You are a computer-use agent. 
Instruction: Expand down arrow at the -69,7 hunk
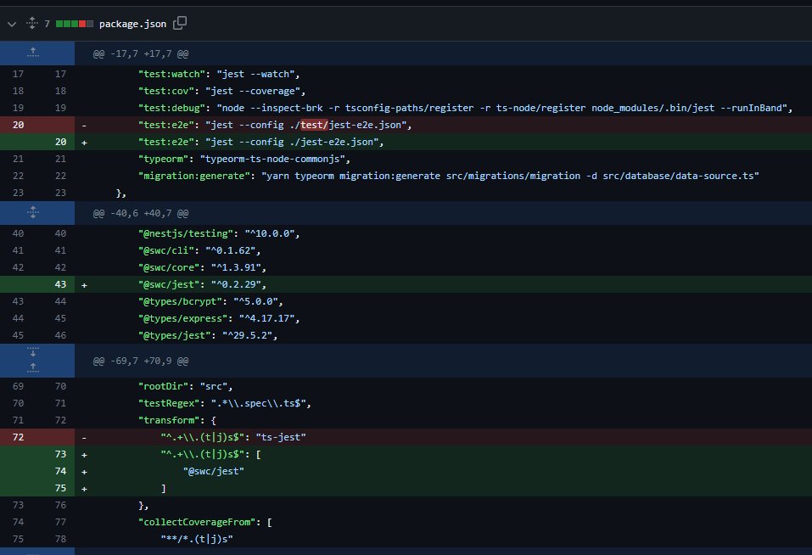[x=33, y=352]
